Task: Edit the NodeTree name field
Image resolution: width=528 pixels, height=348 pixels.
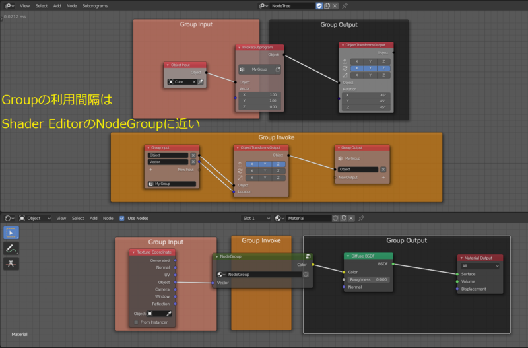Action: [x=292, y=6]
